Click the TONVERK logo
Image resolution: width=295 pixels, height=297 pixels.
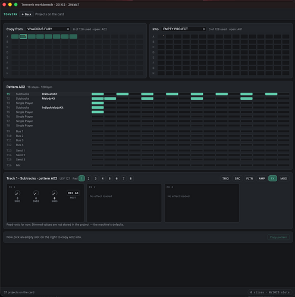tap(11, 14)
